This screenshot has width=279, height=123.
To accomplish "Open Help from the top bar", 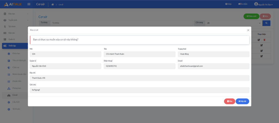I will pos(228,4).
